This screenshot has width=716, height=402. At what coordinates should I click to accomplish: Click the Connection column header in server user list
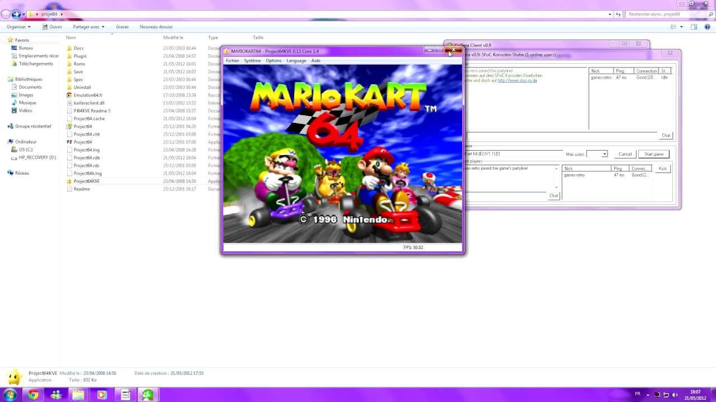click(x=647, y=71)
